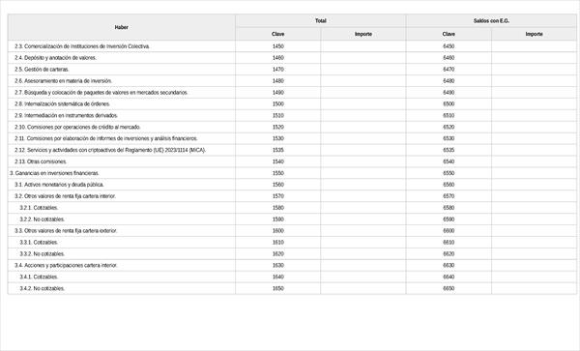Click the Haber column header
Screen dimensions: 580x351
click(122, 27)
